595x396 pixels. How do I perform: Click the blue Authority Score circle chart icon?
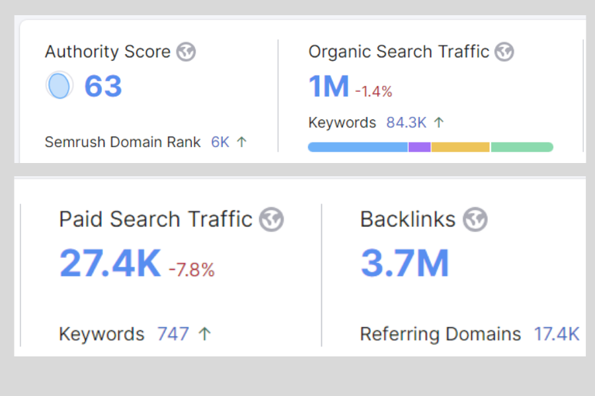[x=59, y=86]
